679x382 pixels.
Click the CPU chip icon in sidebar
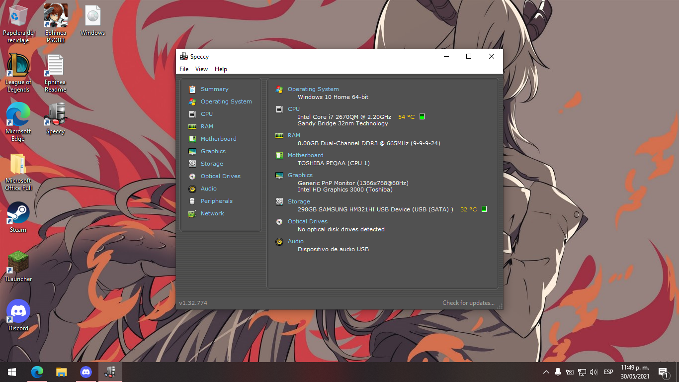(x=192, y=114)
